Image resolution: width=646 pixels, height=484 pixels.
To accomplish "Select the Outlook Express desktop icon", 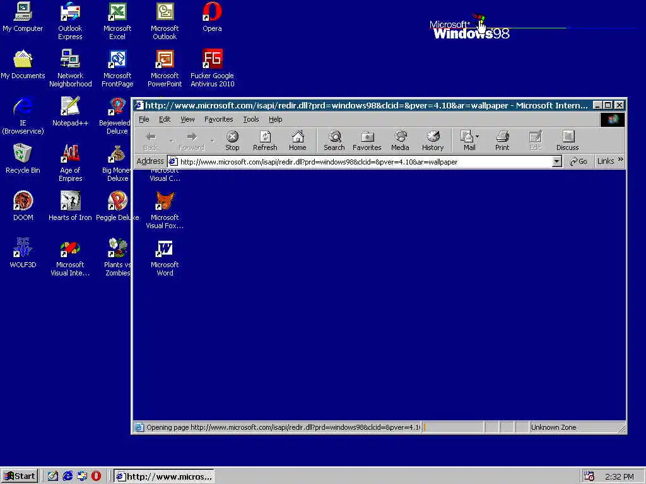I will 70,21.
